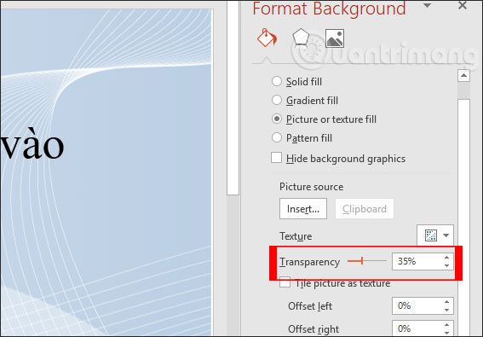Open the Picture tab icon

coord(335,38)
